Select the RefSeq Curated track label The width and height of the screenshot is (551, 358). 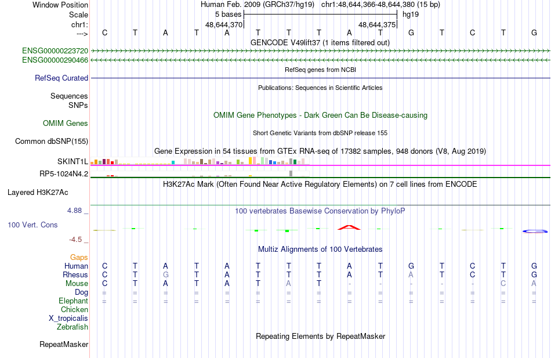coord(61,78)
